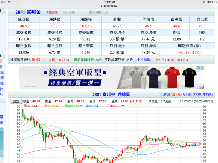This screenshot has height=163, width=218.
Task: Switch to 年K線 yearly chart
Action: point(207,94)
